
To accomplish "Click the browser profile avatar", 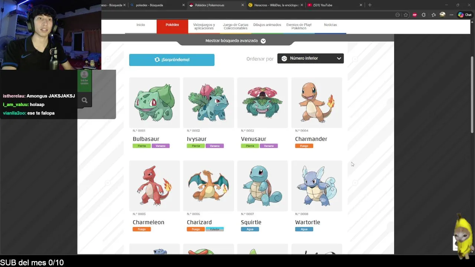I will [x=442, y=15].
